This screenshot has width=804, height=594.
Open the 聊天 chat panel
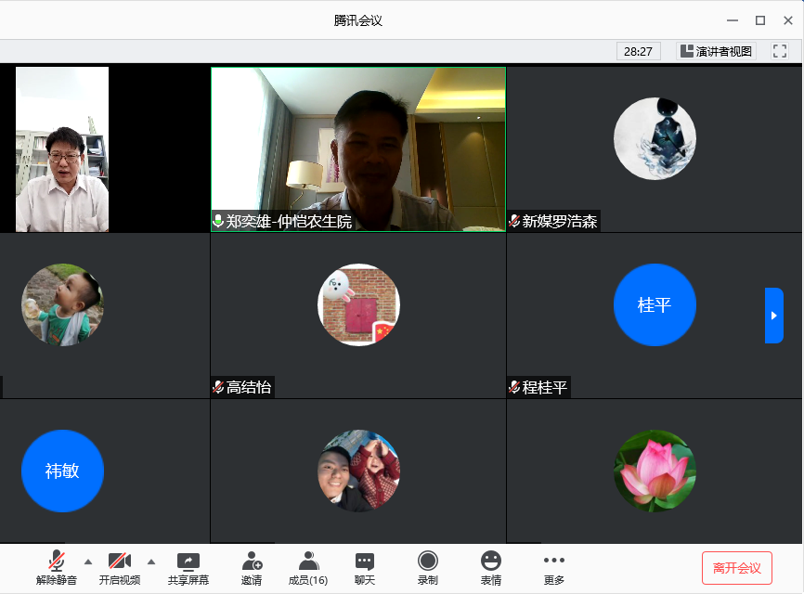click(x=365, y=562)
